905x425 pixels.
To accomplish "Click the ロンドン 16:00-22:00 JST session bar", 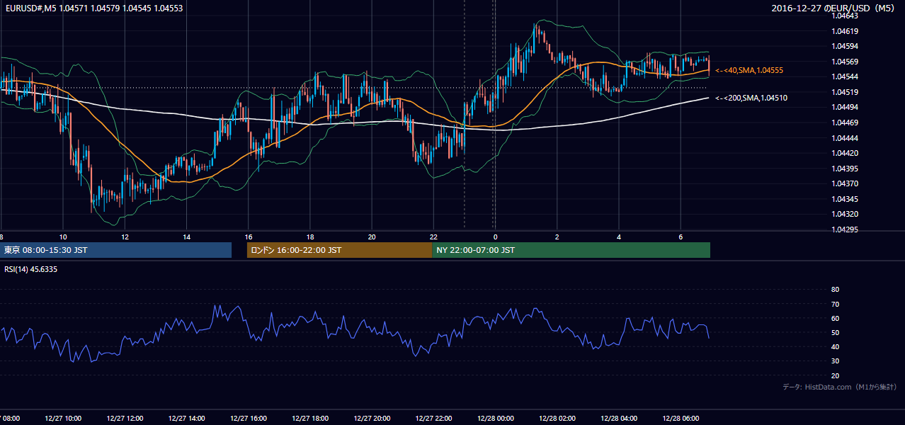I will 339,250.
